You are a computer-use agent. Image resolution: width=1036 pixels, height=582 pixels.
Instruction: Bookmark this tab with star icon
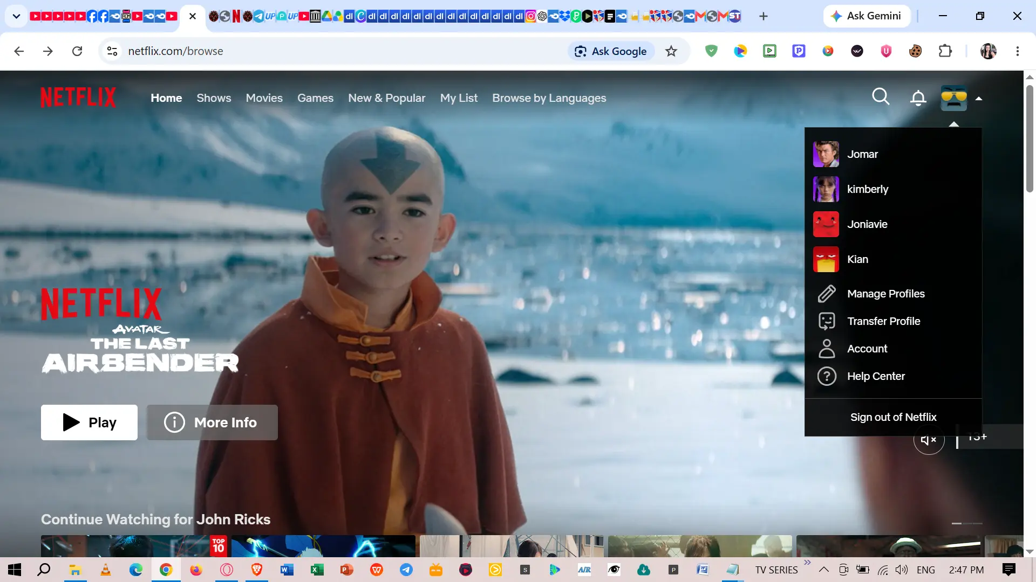[671, 51]
